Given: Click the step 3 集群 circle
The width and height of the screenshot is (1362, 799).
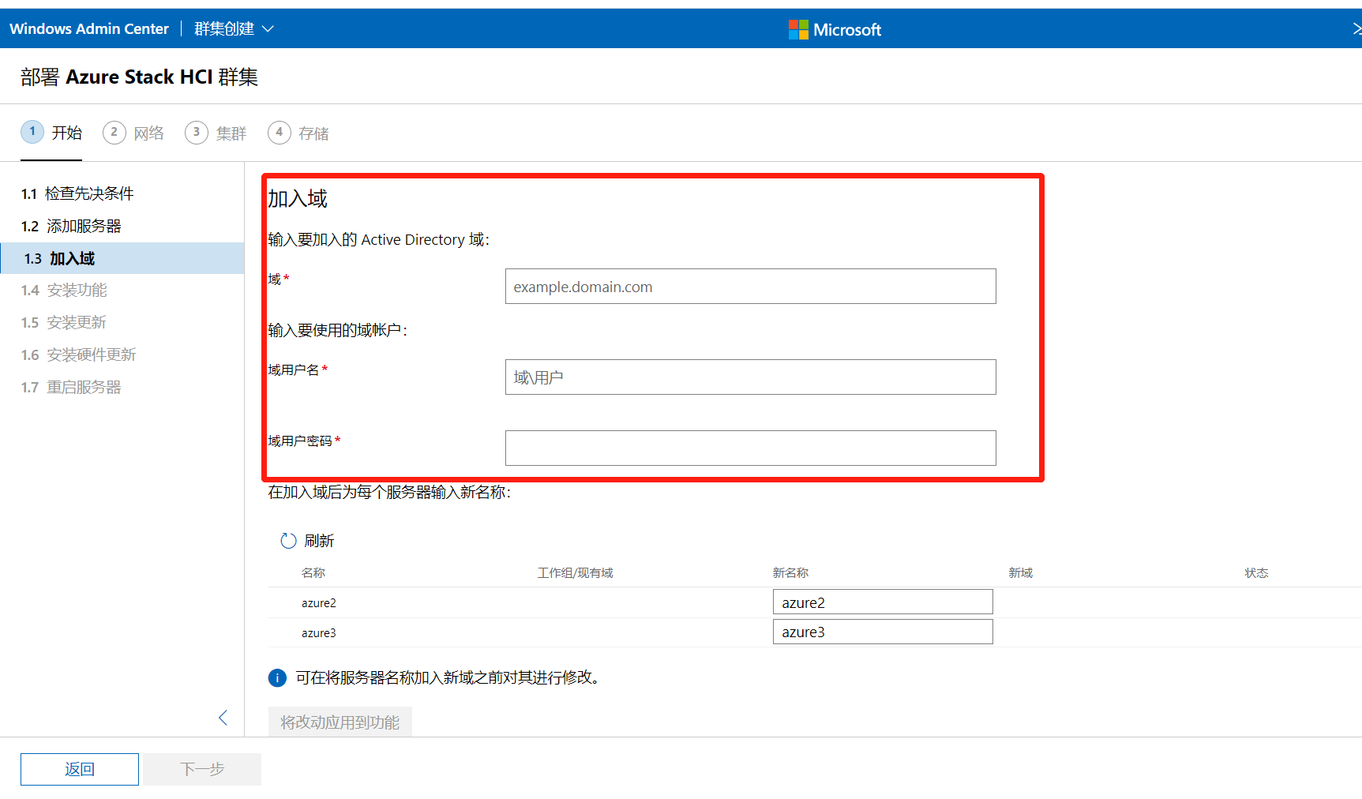Looking at the screenshot, I should click(197, 132).
